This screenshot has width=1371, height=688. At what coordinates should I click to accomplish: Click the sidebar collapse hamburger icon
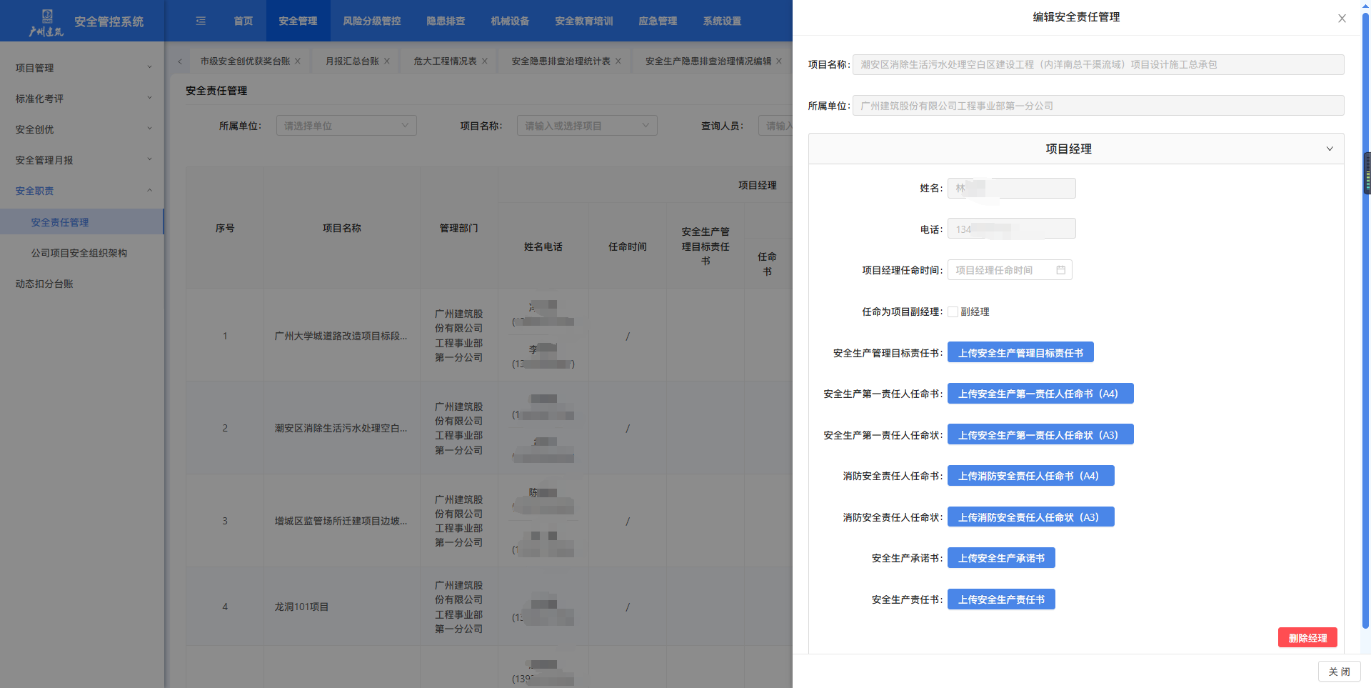[201, 21]
